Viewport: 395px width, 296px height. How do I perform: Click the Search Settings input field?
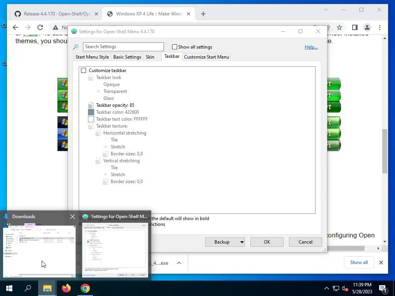point(123,47)
